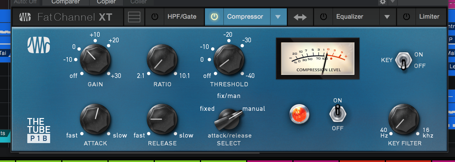Click the Comparer button
This screenshot has height=162, width=455.
[x=66, y=2]
